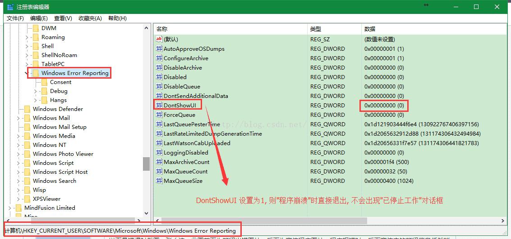The image size is (511, 239).
Task: Click the QWORD icon beside LastQueuePesterTime
Action: (x=159, y=124)
